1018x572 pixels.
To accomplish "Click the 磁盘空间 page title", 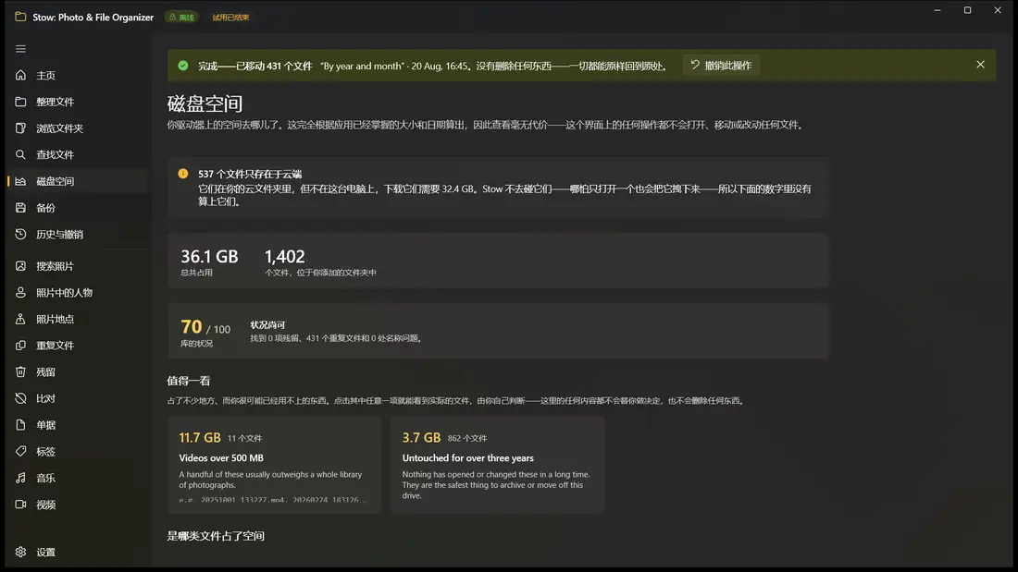I will click(205, 103).
